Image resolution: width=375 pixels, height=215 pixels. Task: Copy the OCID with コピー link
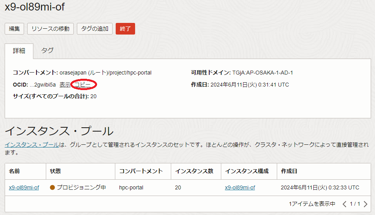click(x=82, y=85)
